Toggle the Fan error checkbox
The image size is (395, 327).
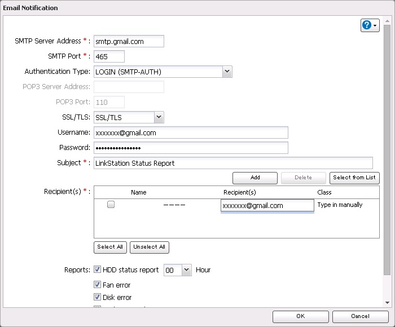tap(98, 285)
